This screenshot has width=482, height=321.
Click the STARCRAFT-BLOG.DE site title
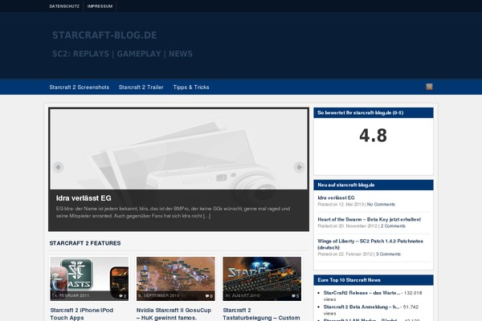(x=104, y=35)
